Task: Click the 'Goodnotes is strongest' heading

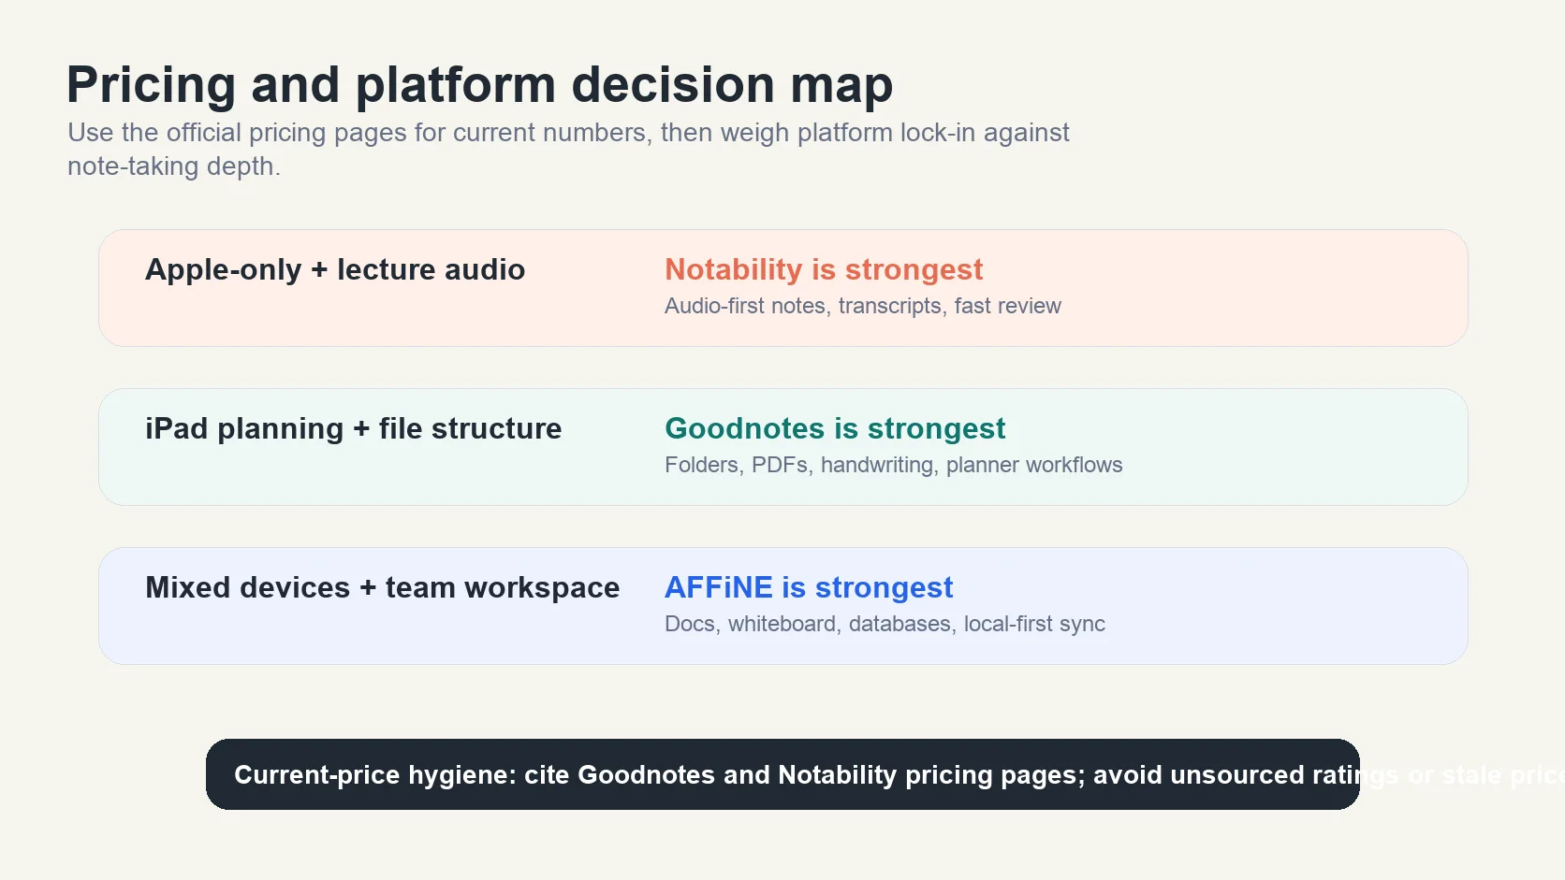Action: click(835, 428)
